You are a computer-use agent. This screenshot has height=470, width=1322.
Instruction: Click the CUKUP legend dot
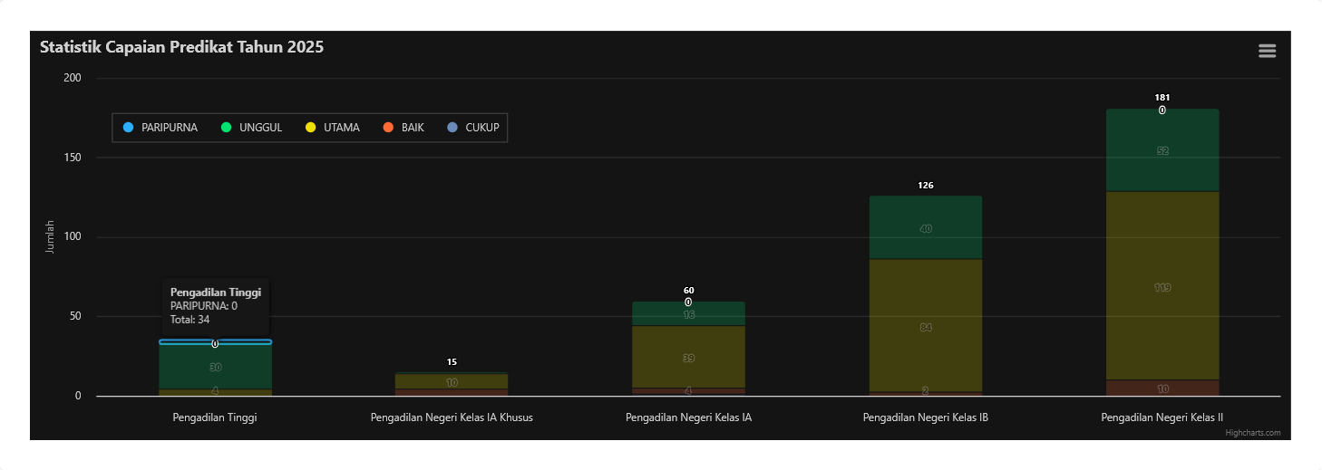pyautogui.click(x=453, y=128)
